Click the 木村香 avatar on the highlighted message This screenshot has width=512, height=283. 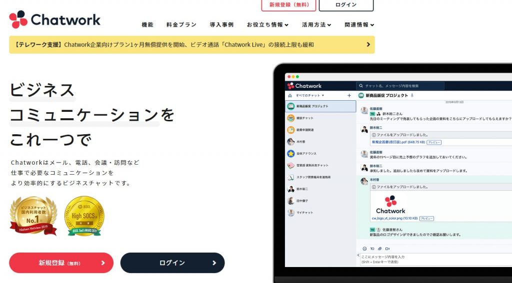click(x=364, y=181)
